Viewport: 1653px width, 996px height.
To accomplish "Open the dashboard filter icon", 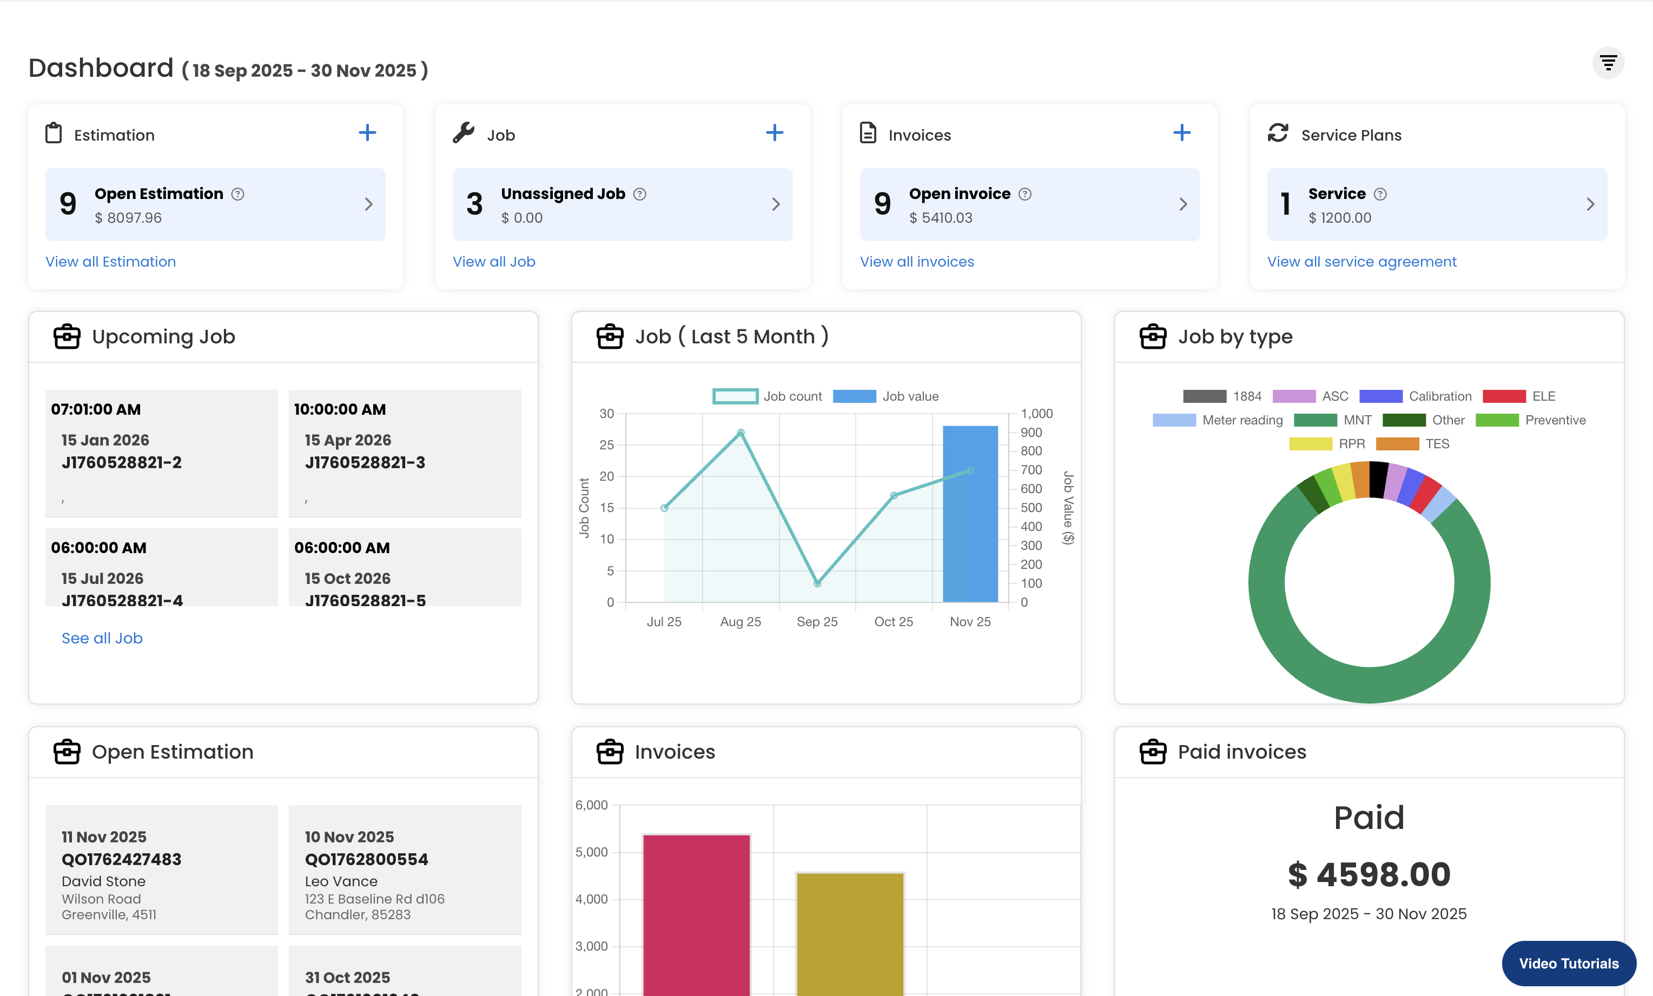I will click(1608, 63).
